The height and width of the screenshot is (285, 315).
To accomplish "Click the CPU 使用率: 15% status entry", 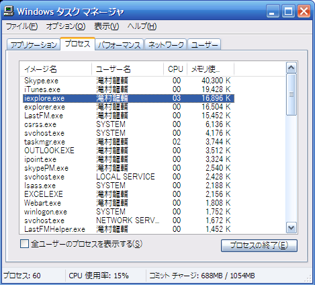I will (99, 276).
